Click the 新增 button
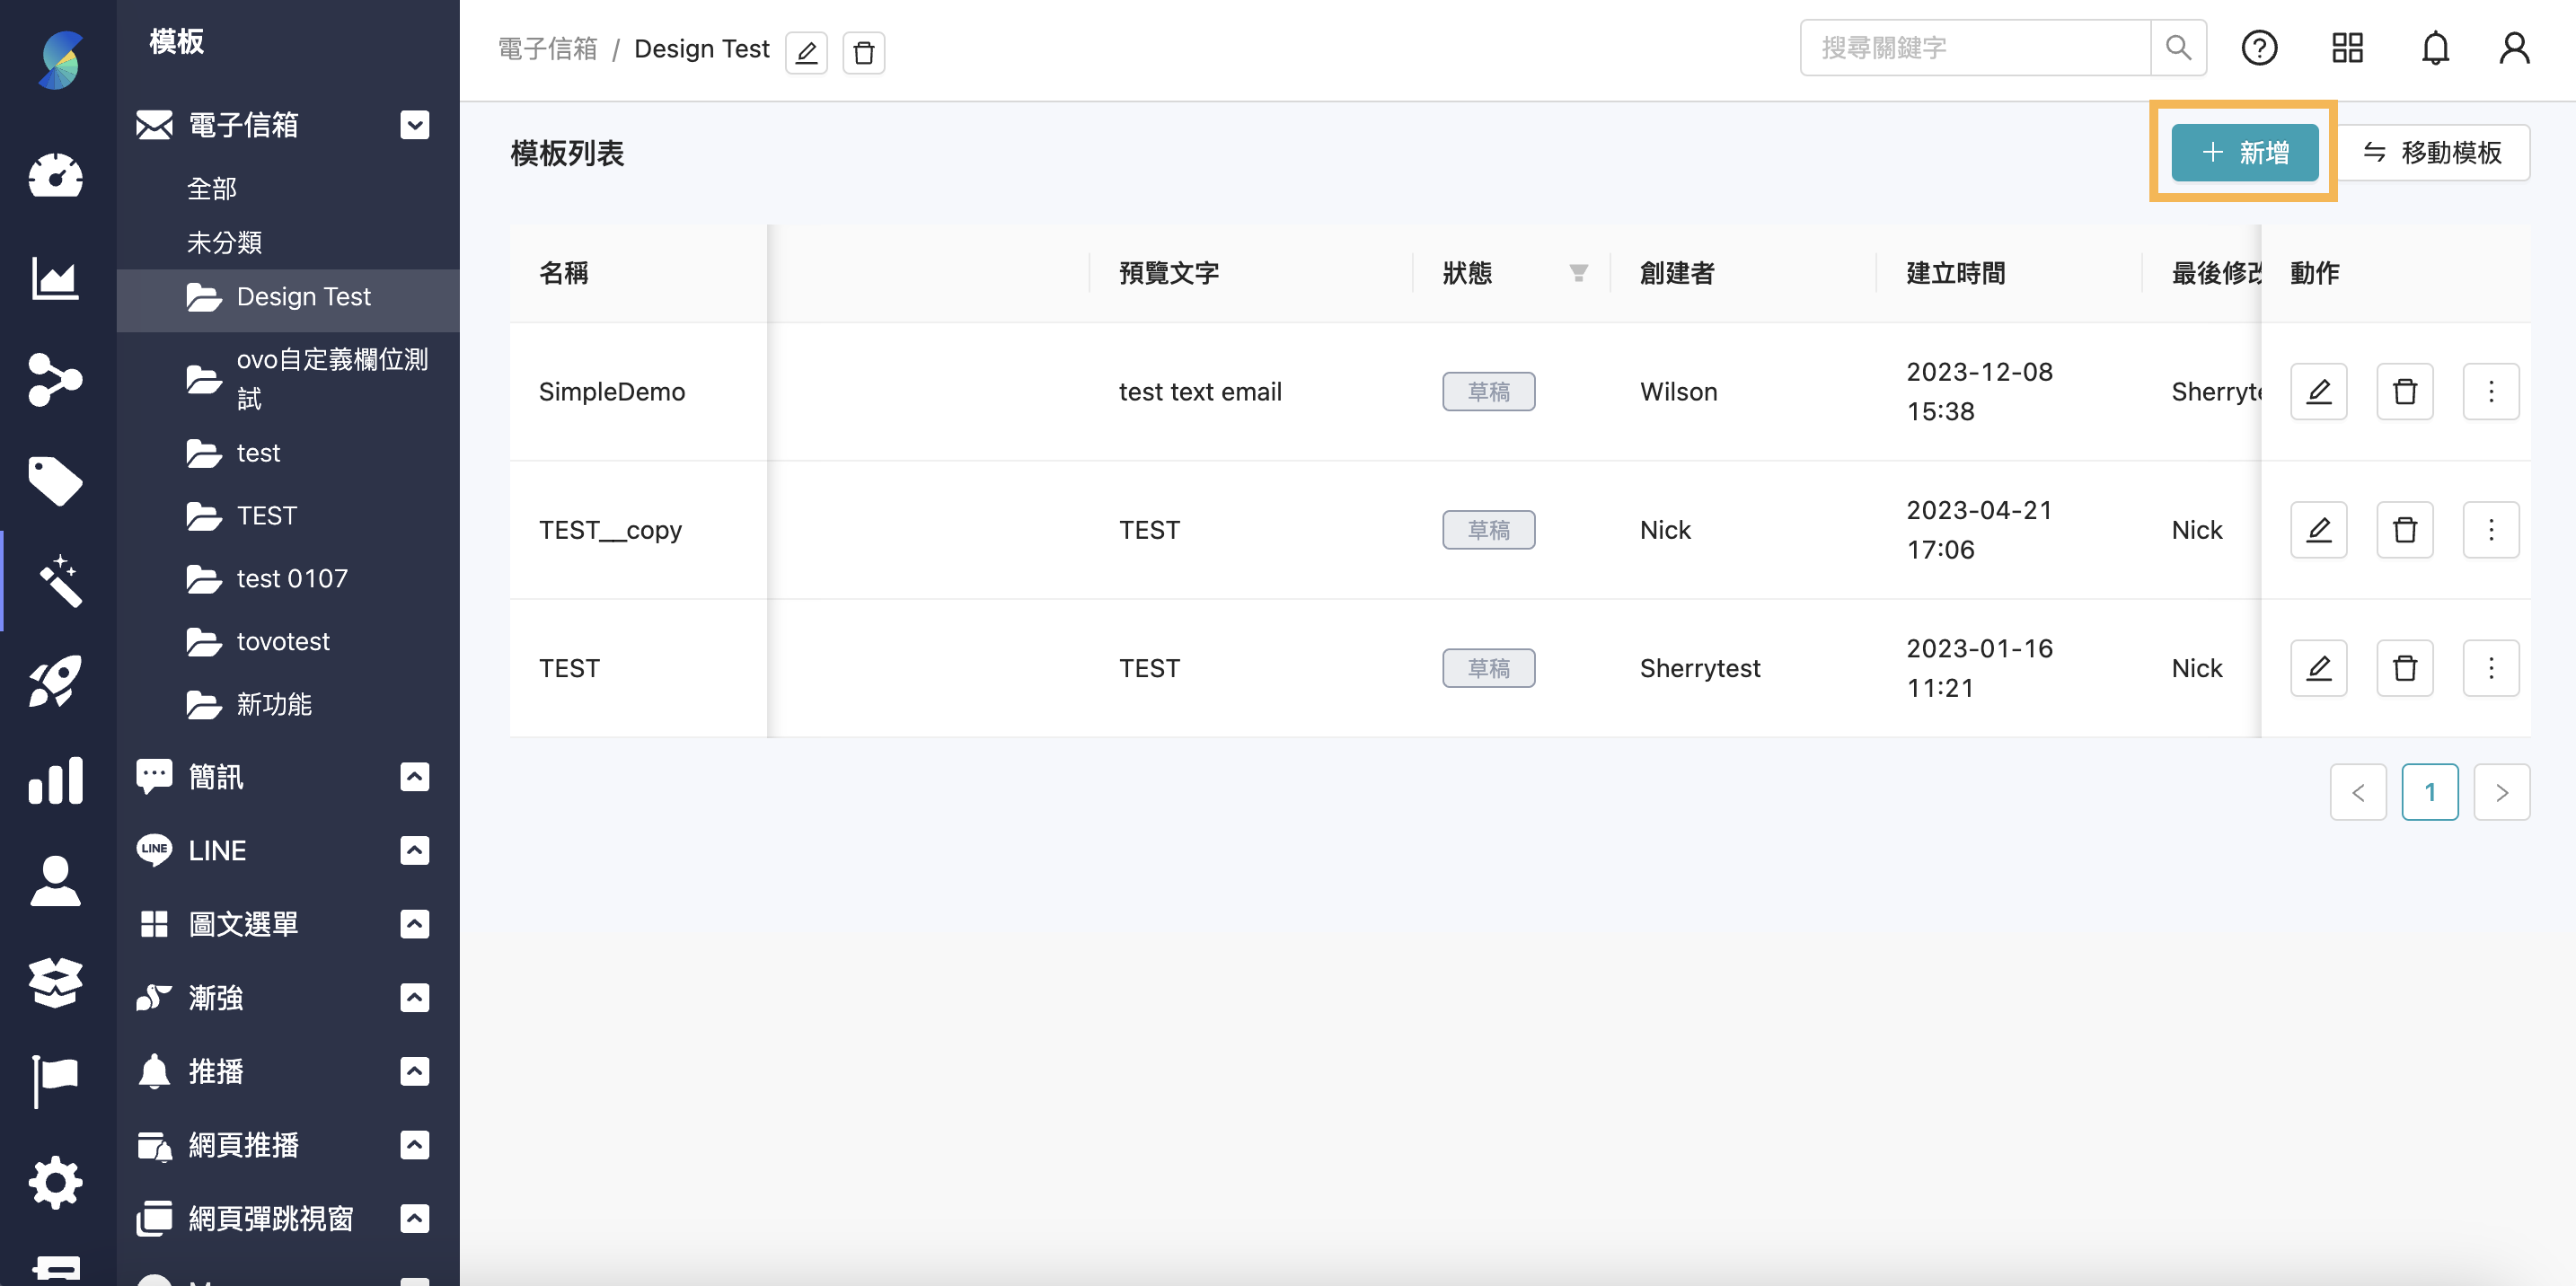 (2244, 152)
